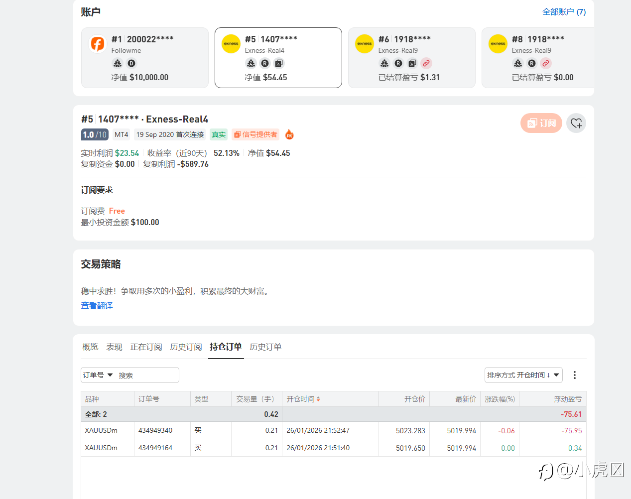
Task: Add account to favorites with heart icon
Action: 576,123
